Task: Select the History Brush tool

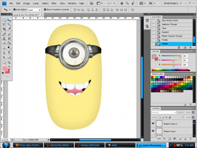Action: (9, 39)
